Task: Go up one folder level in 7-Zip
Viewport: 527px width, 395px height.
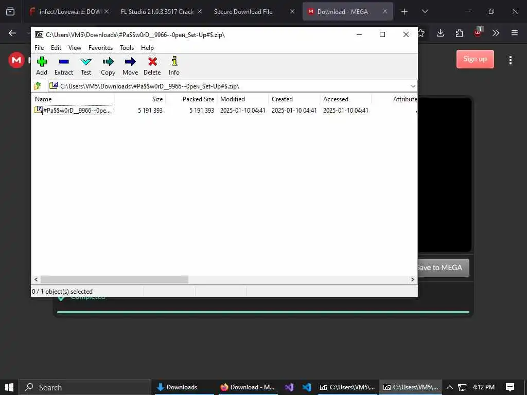Action: 38,86
